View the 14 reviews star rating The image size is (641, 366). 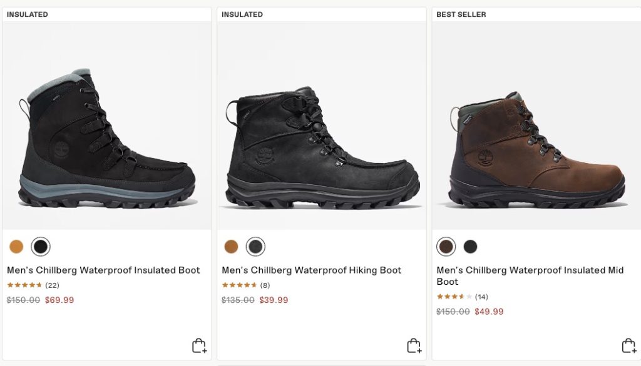pos(454,297)
